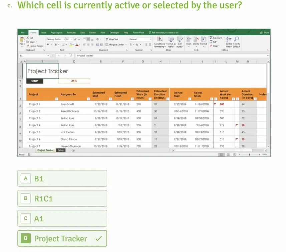
Task: Click the Format as Table icon
Action: pyautogui.click(x=171, y=39)
